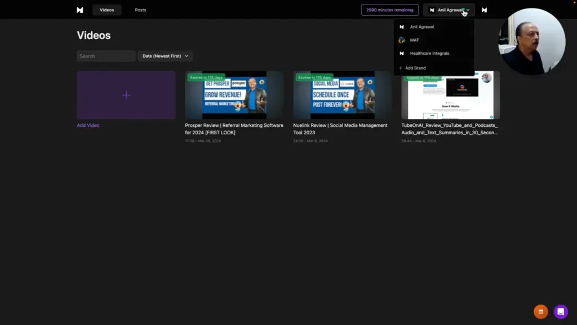
Task: Collapse the Anil Agrawal brand dropdown
Action: pos(449,10)
